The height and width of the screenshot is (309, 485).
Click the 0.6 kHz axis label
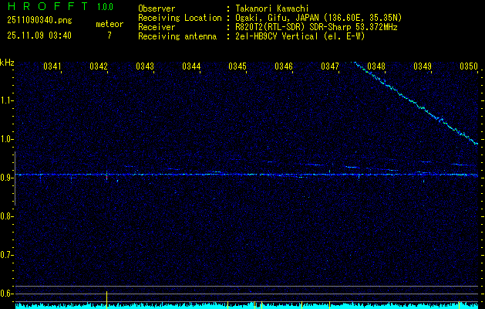[x=7, y=294]
